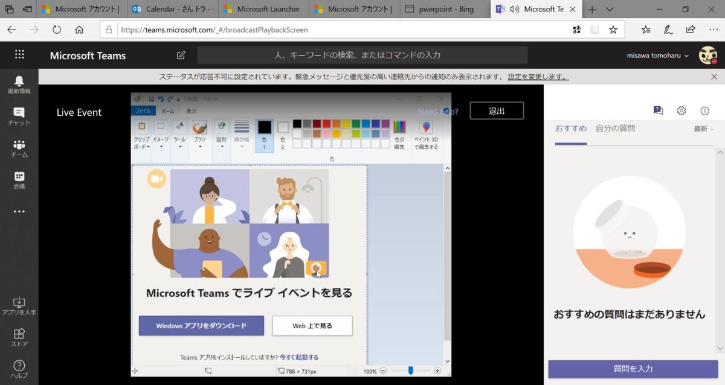Click the misawa tomoharu profile avatar

click(x=707, y=56)
